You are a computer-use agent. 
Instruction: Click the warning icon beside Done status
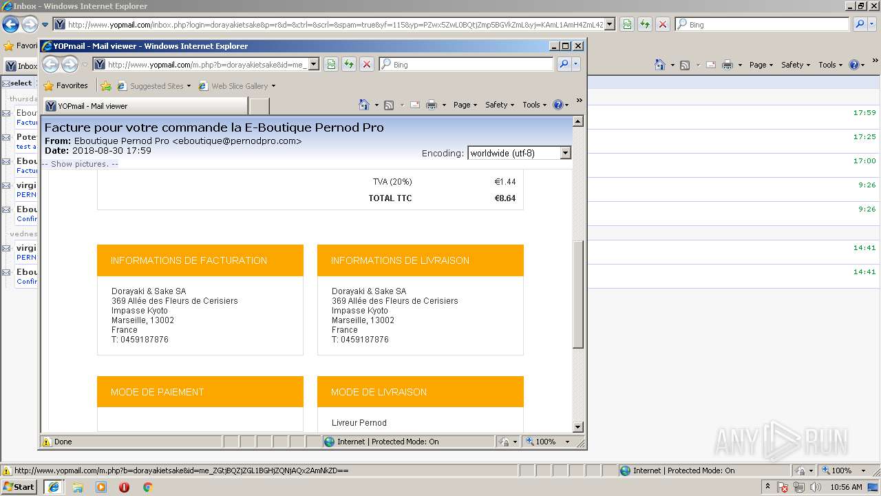pos(47,442)
